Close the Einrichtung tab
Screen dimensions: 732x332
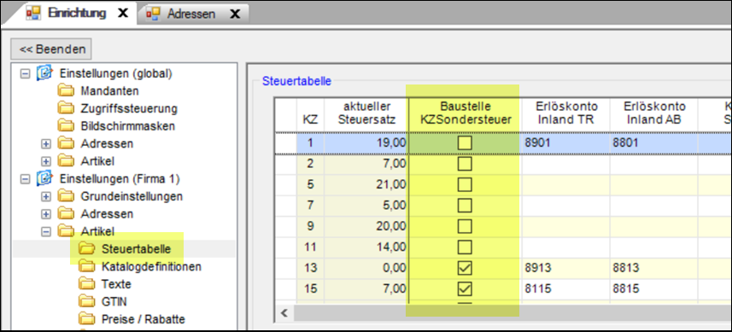tap(123, 14)
